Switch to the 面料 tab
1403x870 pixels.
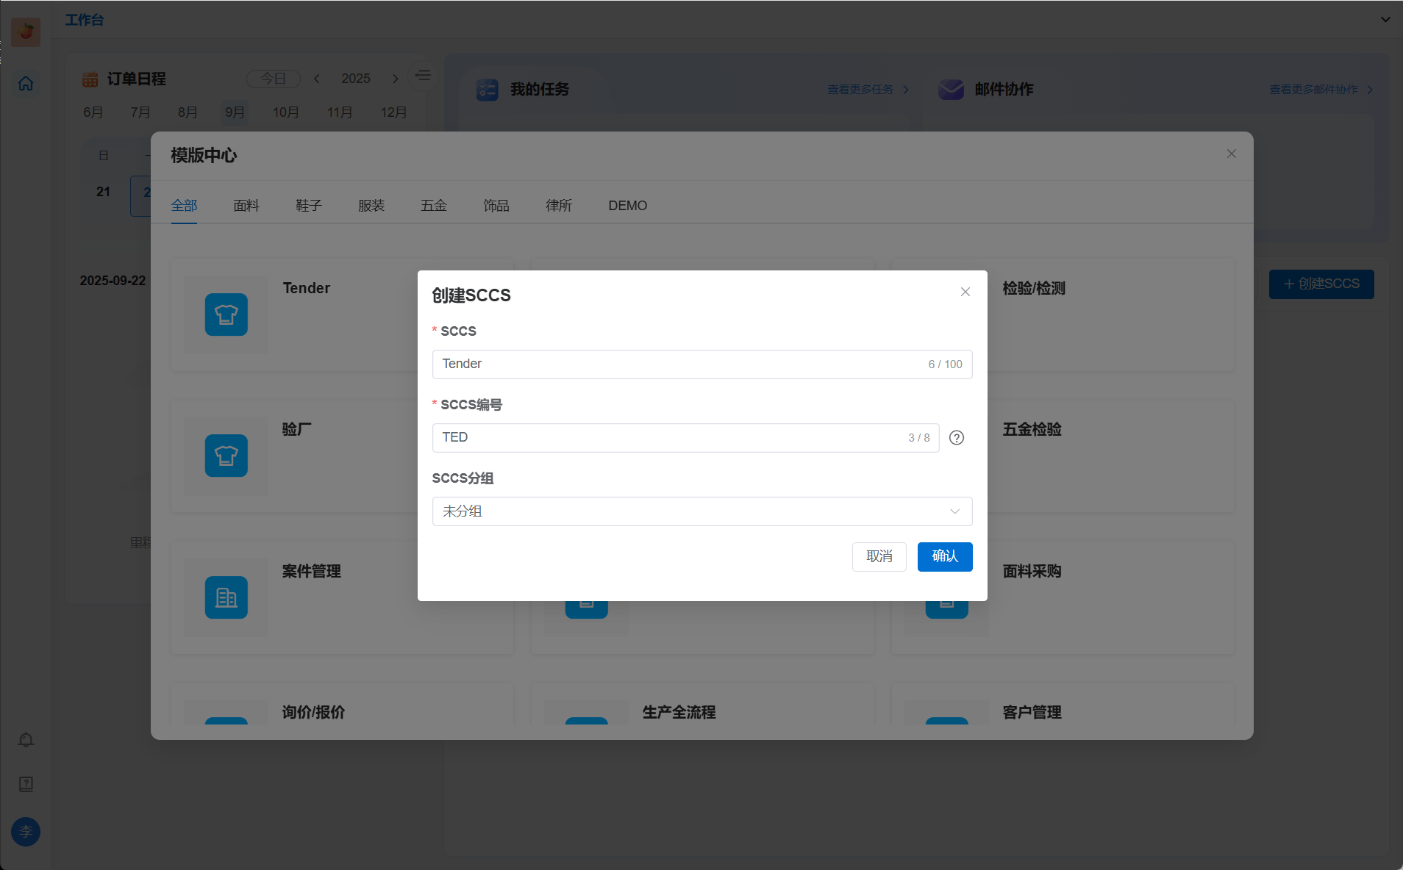(x=246, y=206)
